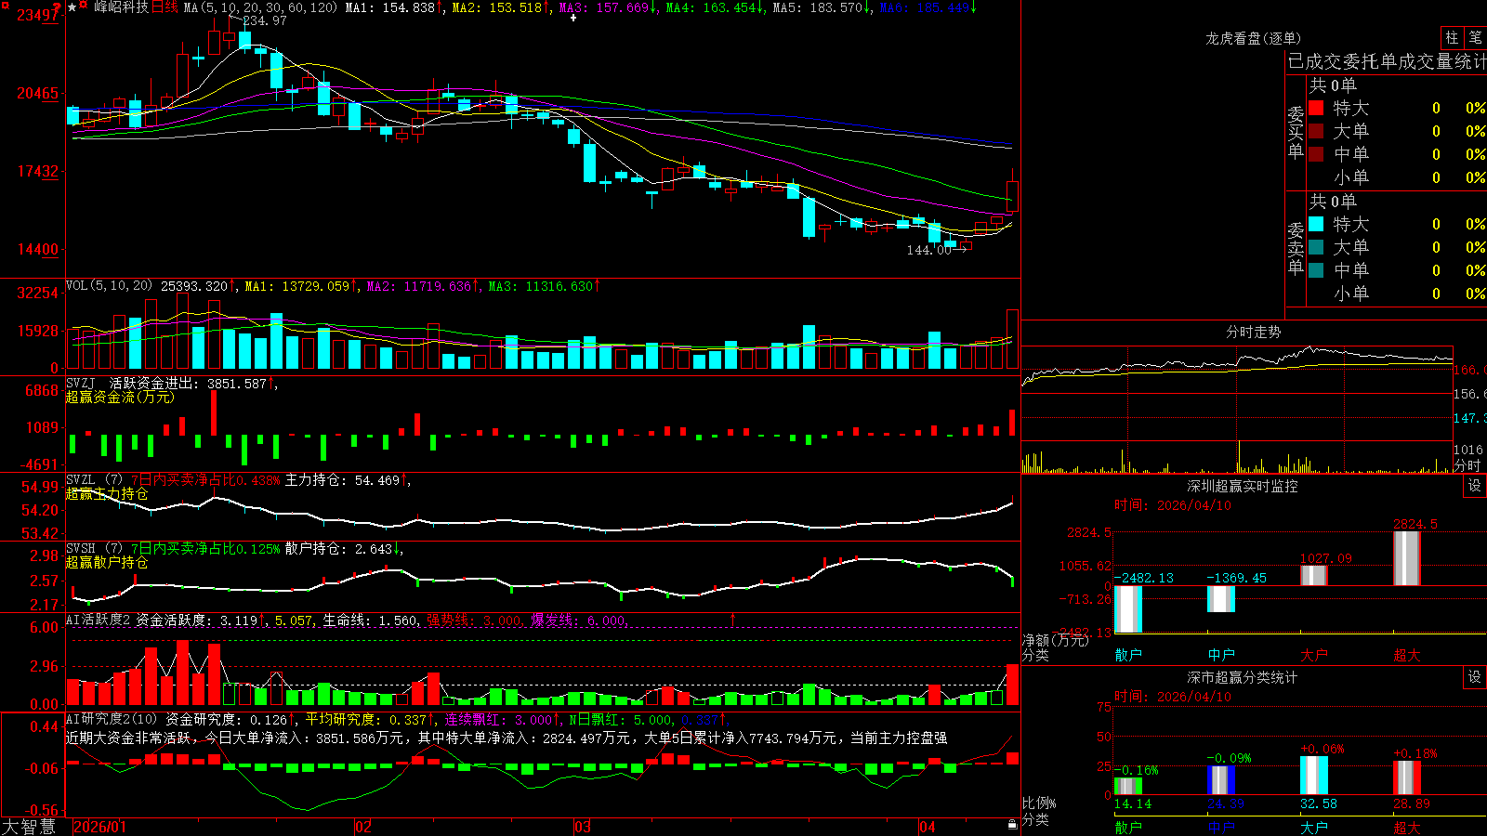Click the red up arrow in AI活跃度2 header

[x=733, y=620]
